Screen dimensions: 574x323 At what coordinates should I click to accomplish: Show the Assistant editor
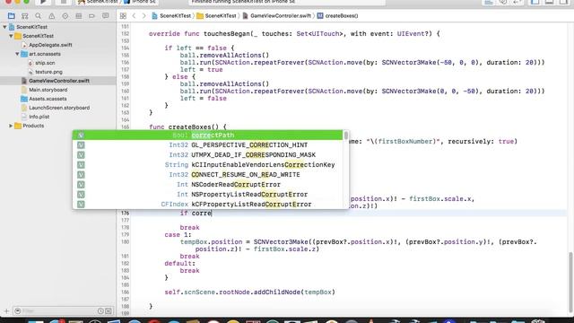click(x=503, y=2)
